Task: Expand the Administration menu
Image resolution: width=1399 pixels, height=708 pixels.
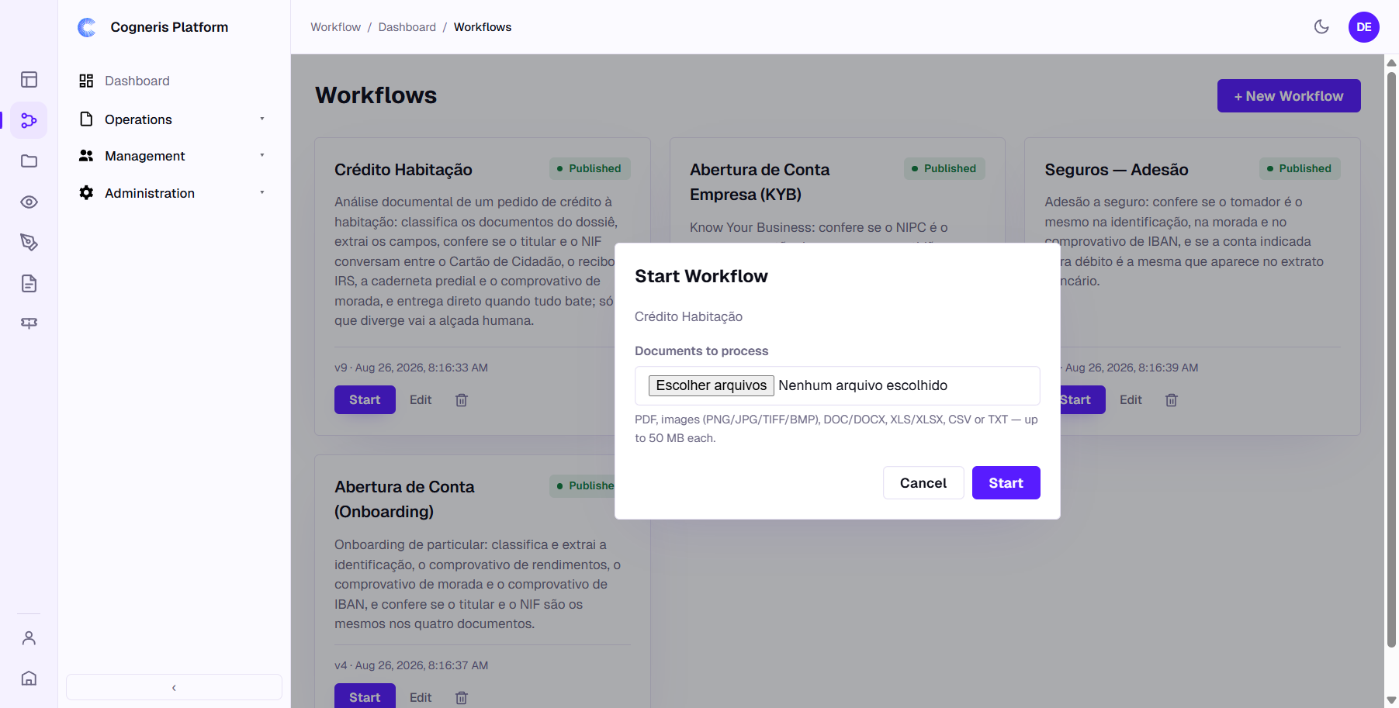Action: (174, 193)
